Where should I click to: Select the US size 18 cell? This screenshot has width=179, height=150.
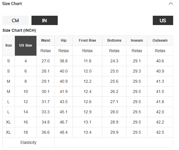click(26, 132)
